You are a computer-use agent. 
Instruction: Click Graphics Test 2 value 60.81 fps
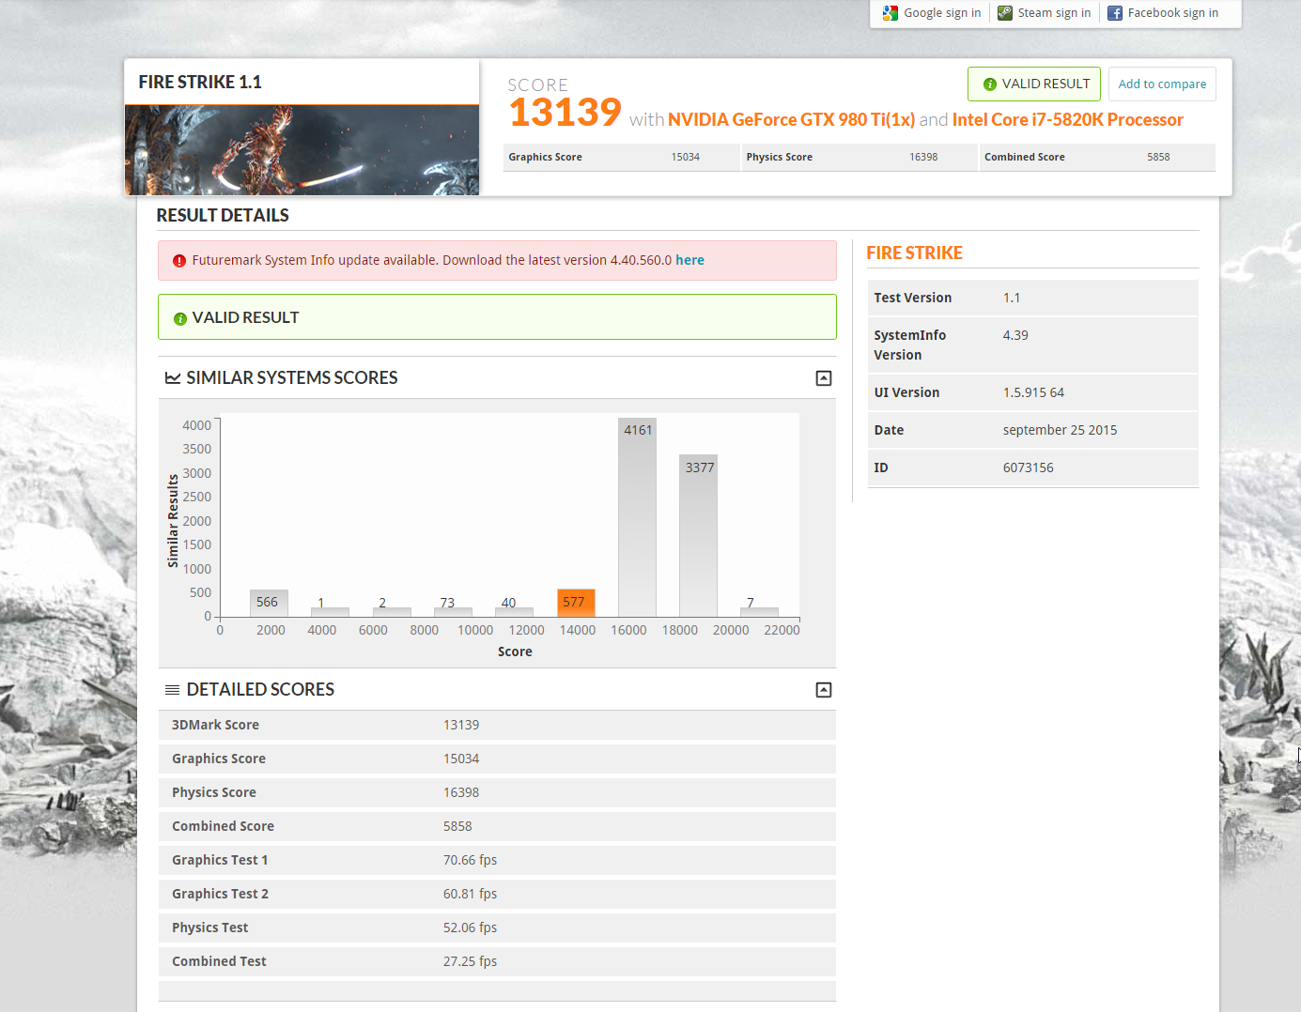470,894
